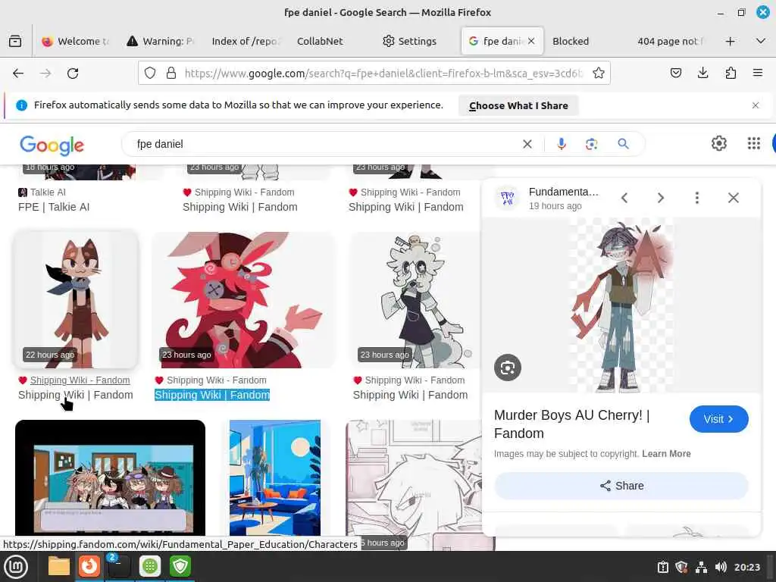
Task: Open the Google apps grid
Action: (754, 143)
